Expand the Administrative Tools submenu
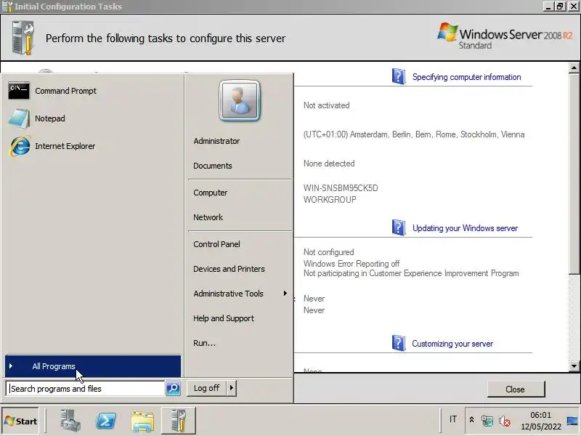This screenshot has height=436, width=581. 240,294
